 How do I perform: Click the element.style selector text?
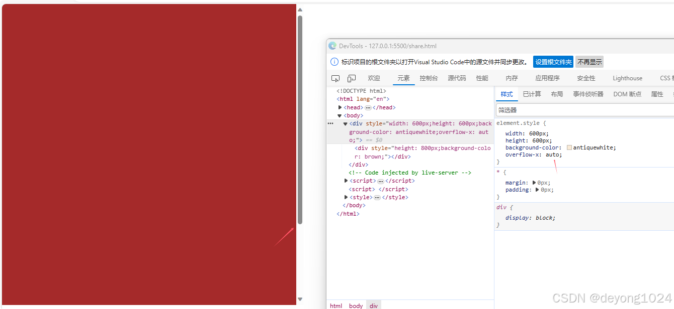tap(519, 123)
